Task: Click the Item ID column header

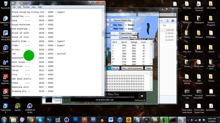Action: [x=124, y=42]
